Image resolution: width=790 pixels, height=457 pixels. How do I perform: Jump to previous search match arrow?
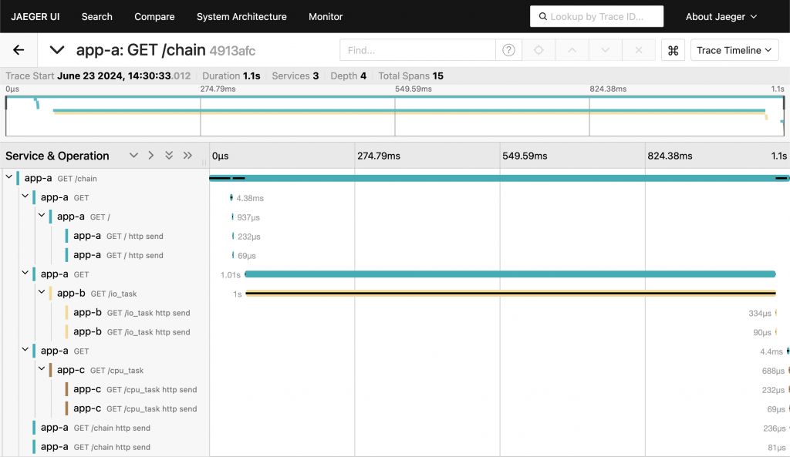(572, 50)
